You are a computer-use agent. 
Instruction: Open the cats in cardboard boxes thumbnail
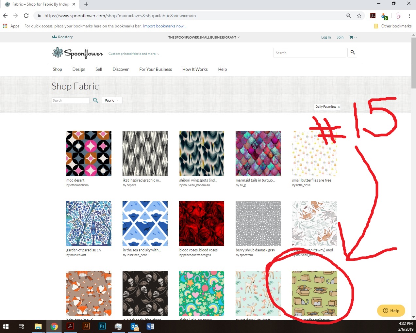(315, 293)
